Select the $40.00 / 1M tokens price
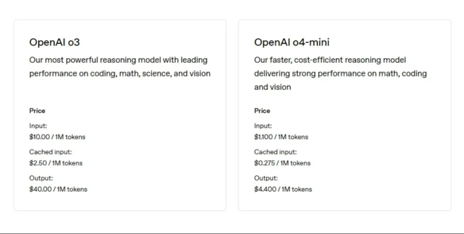The height and width of the screenshot is (234, 464). (58, 189)
